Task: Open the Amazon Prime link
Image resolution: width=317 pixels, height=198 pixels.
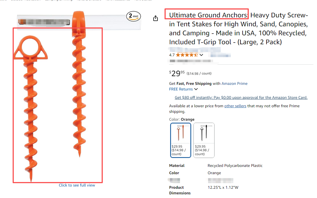Action: coord(234,83)
